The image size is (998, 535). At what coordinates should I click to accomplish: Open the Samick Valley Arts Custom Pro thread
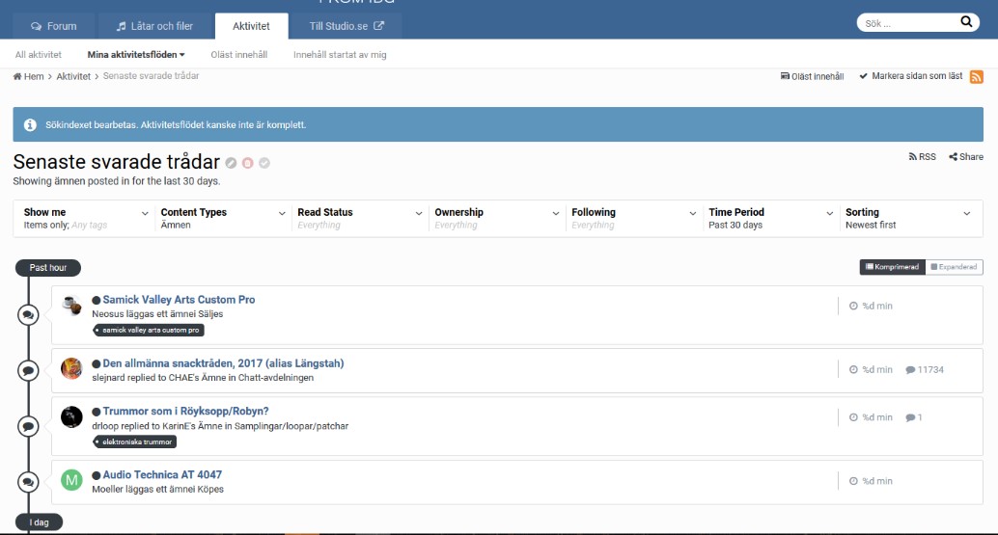(179, 300)
